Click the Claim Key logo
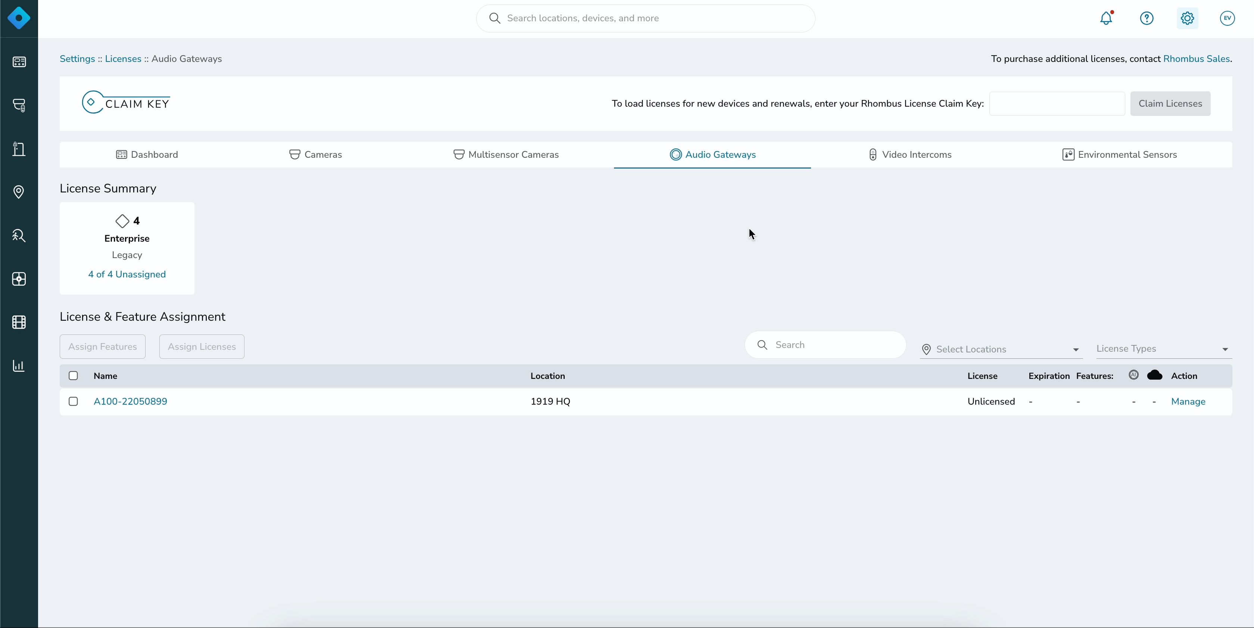This screenshot has width=1254, height=628. [x=126, y=102]
